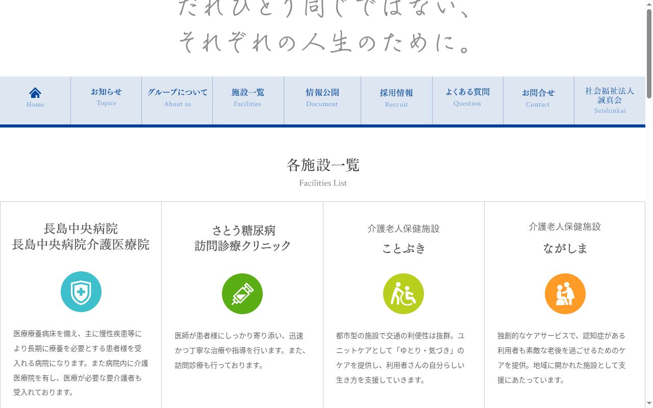
Task: Open さとう糖尿病訪問診療クリニック title link
Action: (243, 238)
